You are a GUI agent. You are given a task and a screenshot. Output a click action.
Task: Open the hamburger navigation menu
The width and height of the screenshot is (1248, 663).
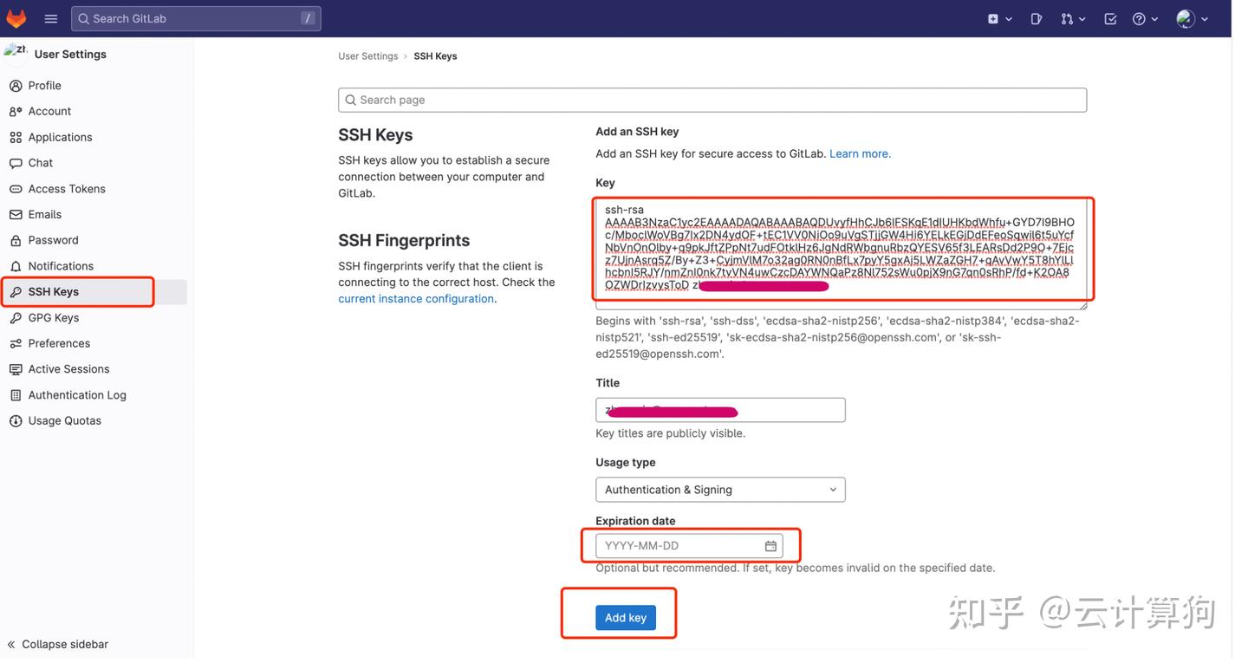pos(50,17)
